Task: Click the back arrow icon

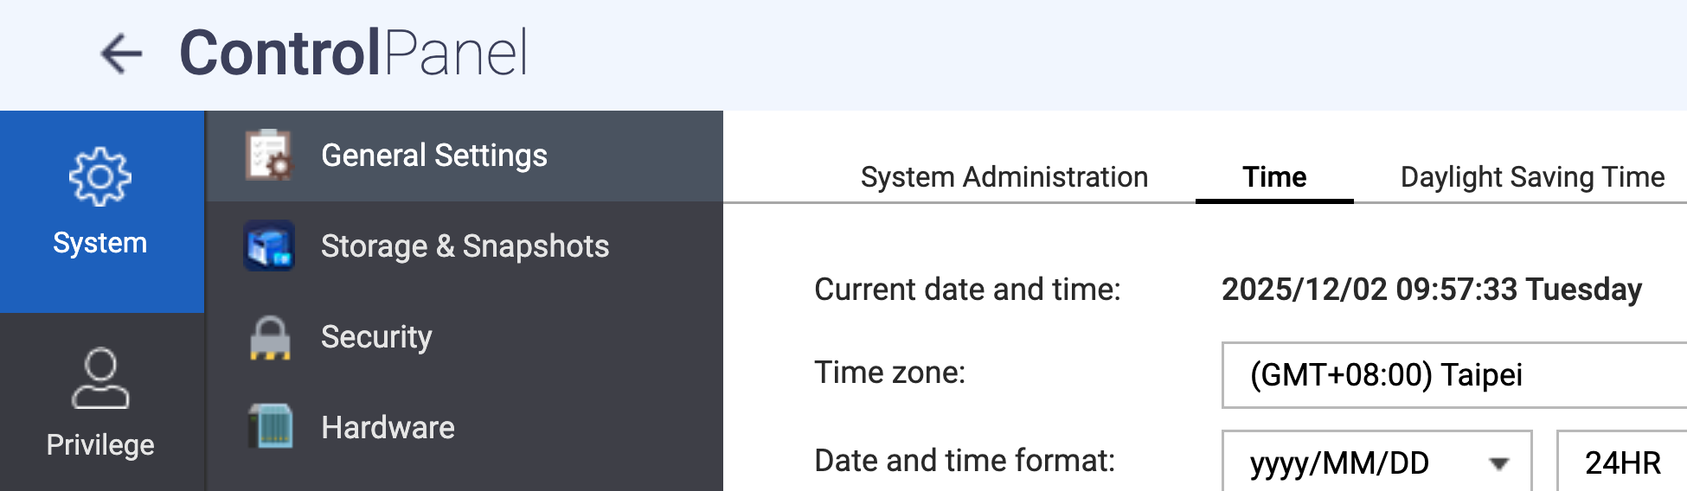Action: coord(121,54)
